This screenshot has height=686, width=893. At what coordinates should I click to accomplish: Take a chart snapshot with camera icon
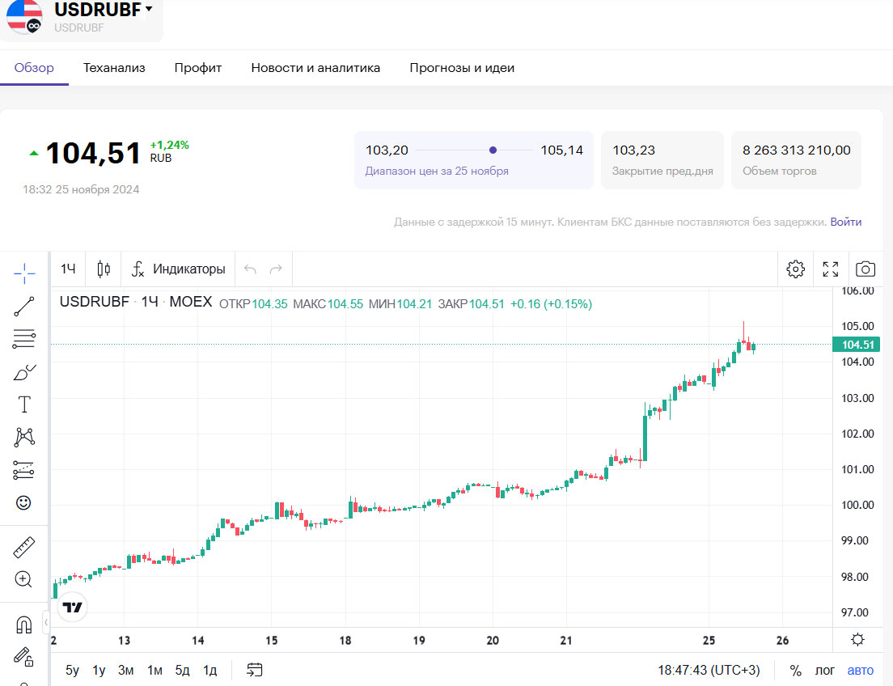(865, 269)
